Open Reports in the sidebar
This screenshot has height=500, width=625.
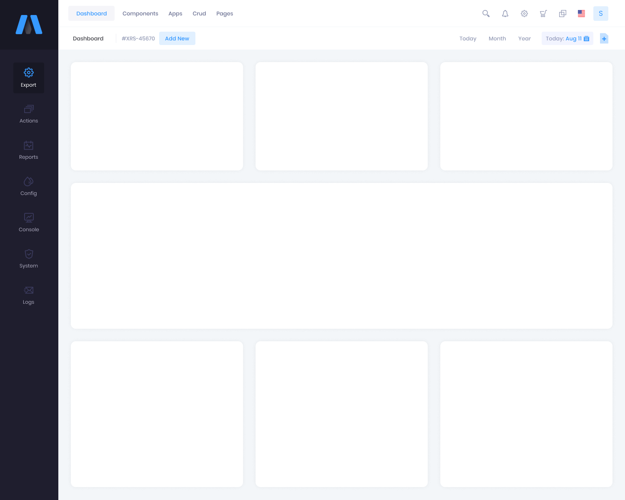click(x=29, y=150)
